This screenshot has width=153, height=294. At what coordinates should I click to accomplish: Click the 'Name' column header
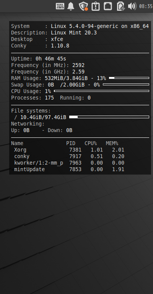point(17,144)
